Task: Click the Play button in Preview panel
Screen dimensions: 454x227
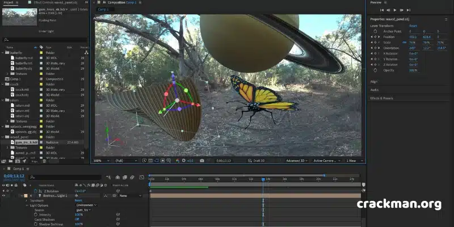Action: pos(394,10)
